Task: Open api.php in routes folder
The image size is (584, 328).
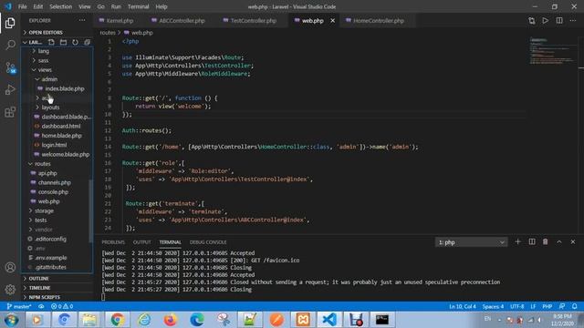Action: coord(47,173)
